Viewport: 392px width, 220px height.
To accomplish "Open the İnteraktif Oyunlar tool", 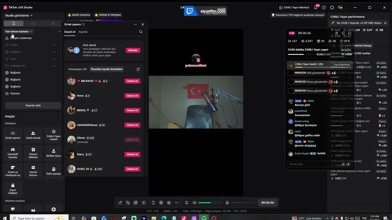I will coord(13,153).
